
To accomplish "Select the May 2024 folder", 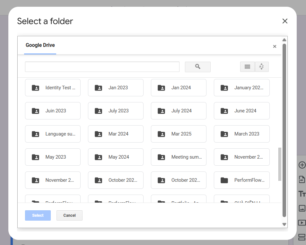I will [x=116, y=157].
